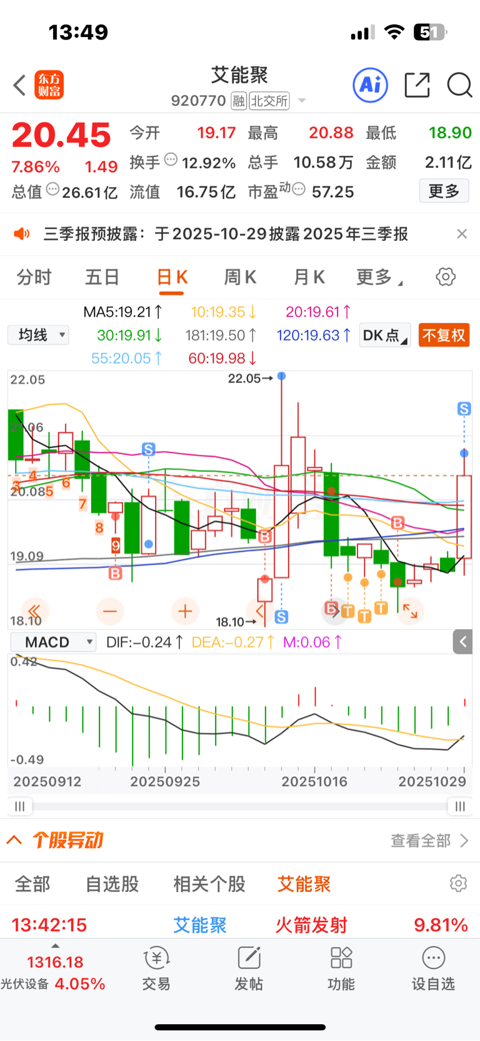480x1041 pixels.
Task: Collapse the 个股异动 section chevron
Action: (14, 840)
